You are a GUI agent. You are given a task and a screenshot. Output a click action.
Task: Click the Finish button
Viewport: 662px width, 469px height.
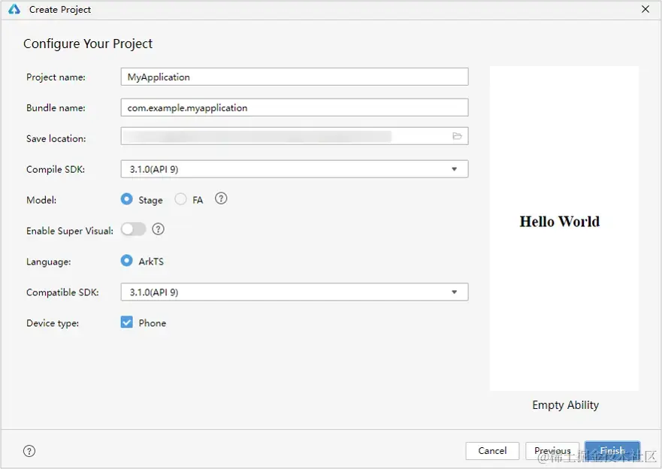612,451
